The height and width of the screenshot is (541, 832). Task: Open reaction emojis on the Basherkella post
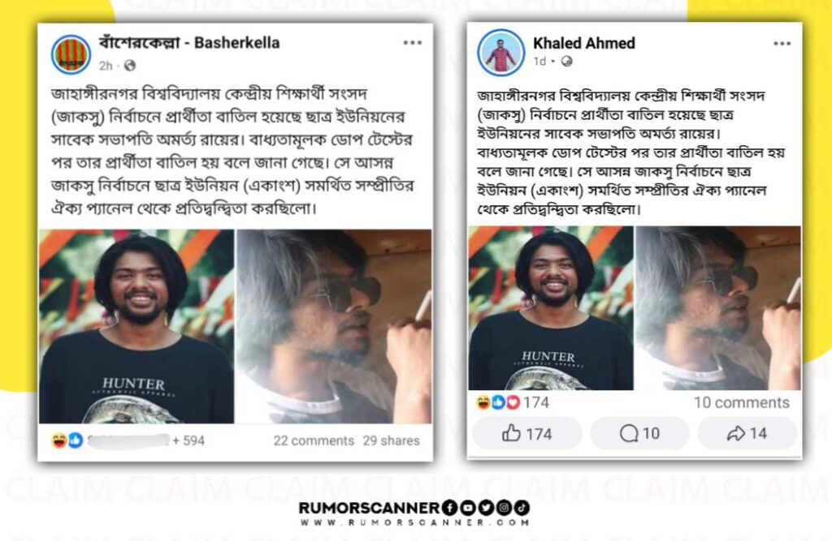(x=67, y=440)
